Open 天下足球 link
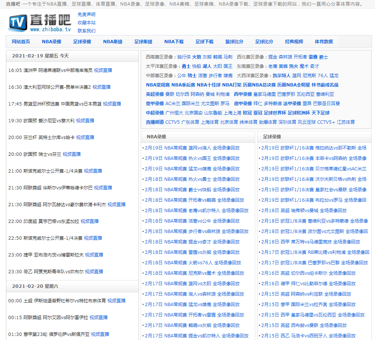 [x=321, y=113]
